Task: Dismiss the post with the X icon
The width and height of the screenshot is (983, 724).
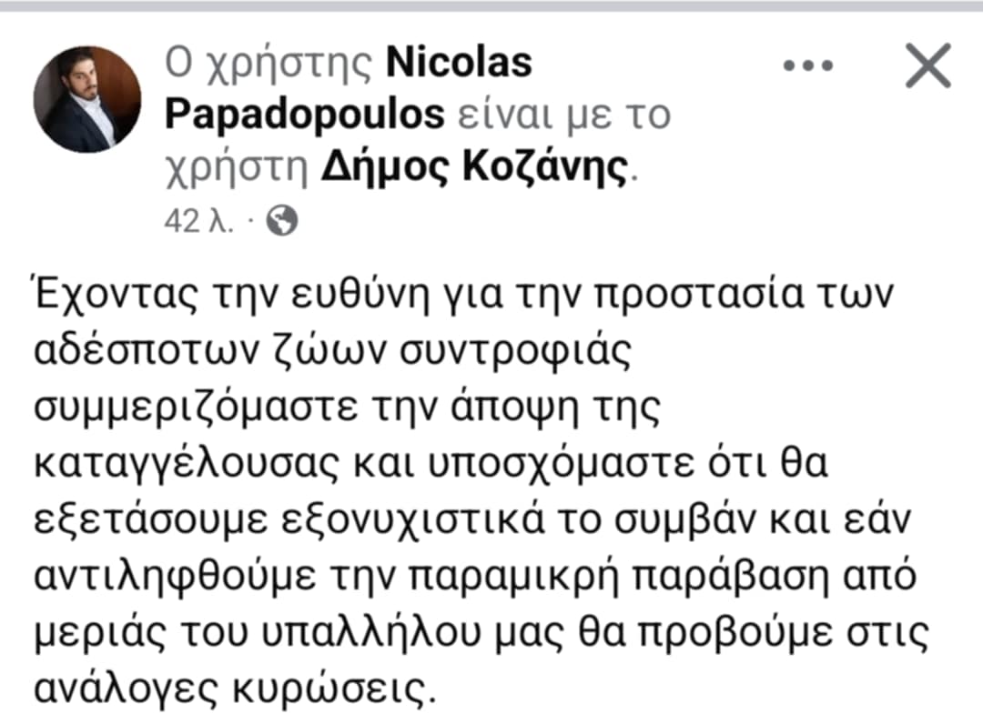Action: pyautogui.click(x=928, y=65)
